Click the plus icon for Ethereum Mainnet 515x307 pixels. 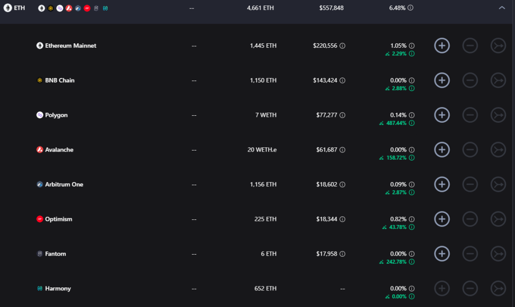point(442,46)
